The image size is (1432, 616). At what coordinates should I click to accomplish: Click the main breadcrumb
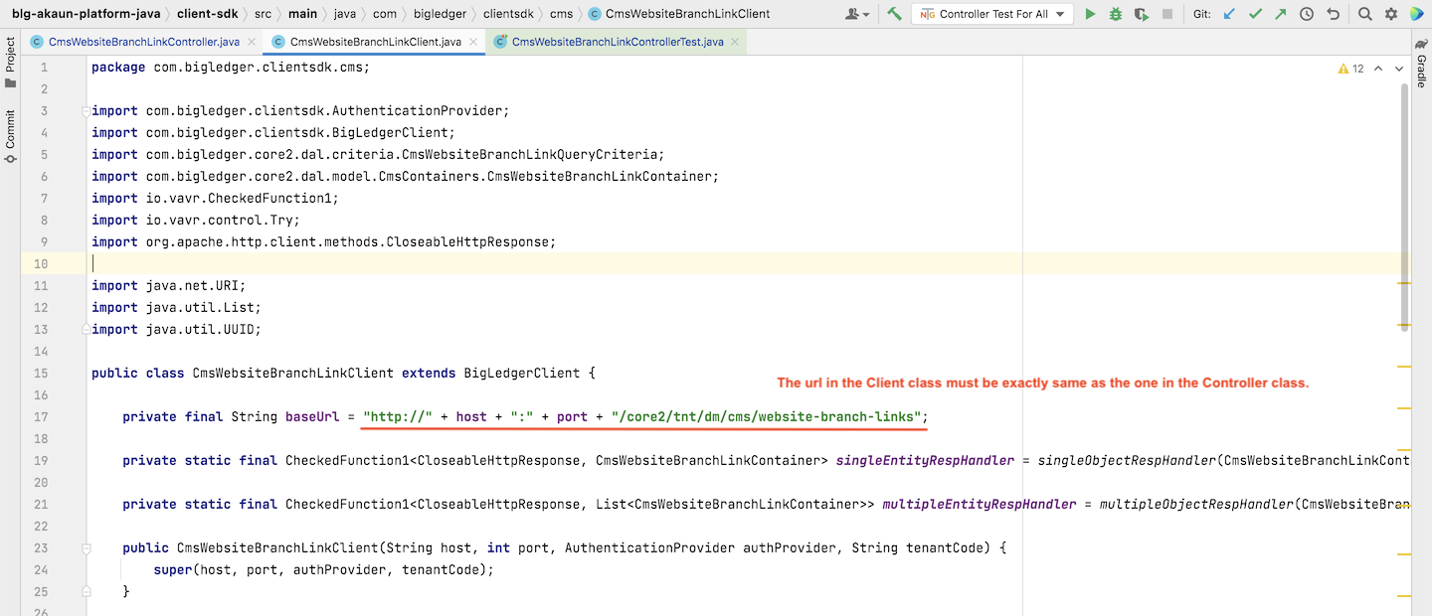click(302, 14)
